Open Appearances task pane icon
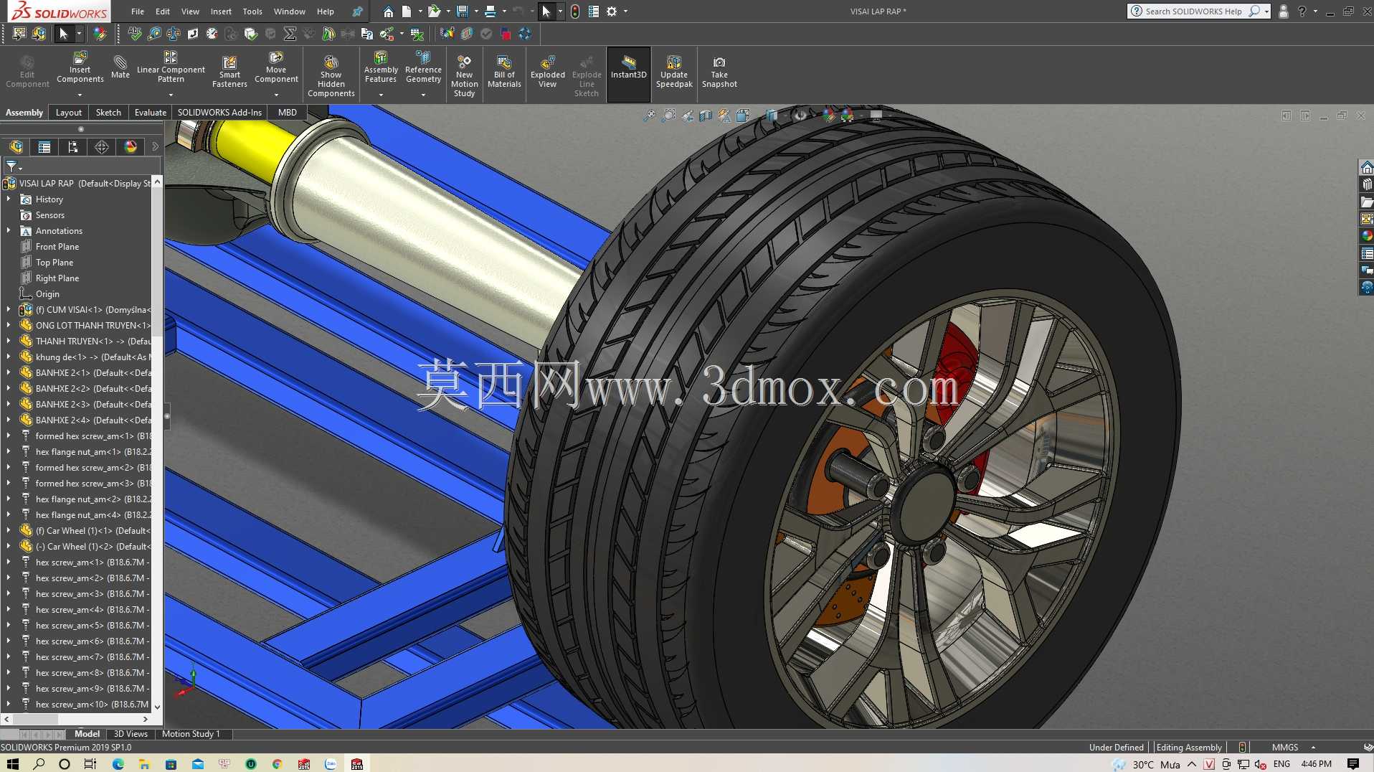Viewport: 1374px width, 772px height. click(1367, 235)
